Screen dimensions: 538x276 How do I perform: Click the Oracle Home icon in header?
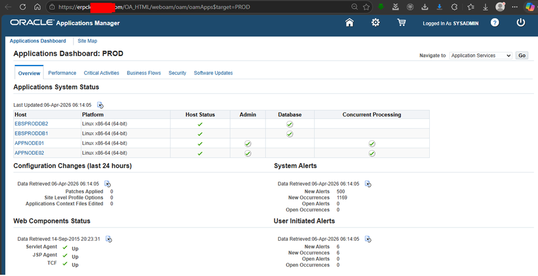349,23
